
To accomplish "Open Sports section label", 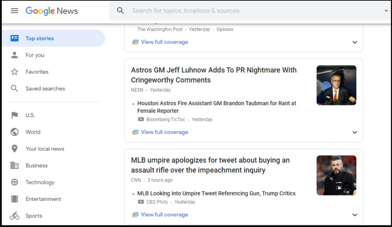I will click(x=34, y=216).
